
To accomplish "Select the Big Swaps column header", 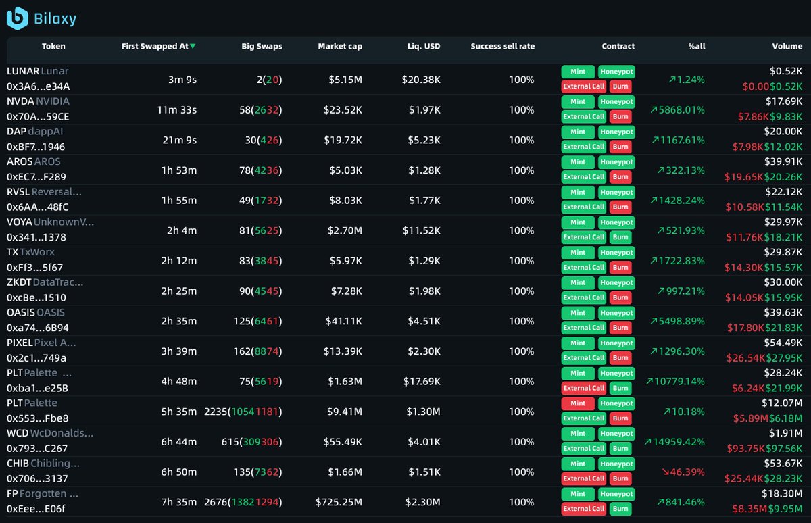I will tap(262, 47).
